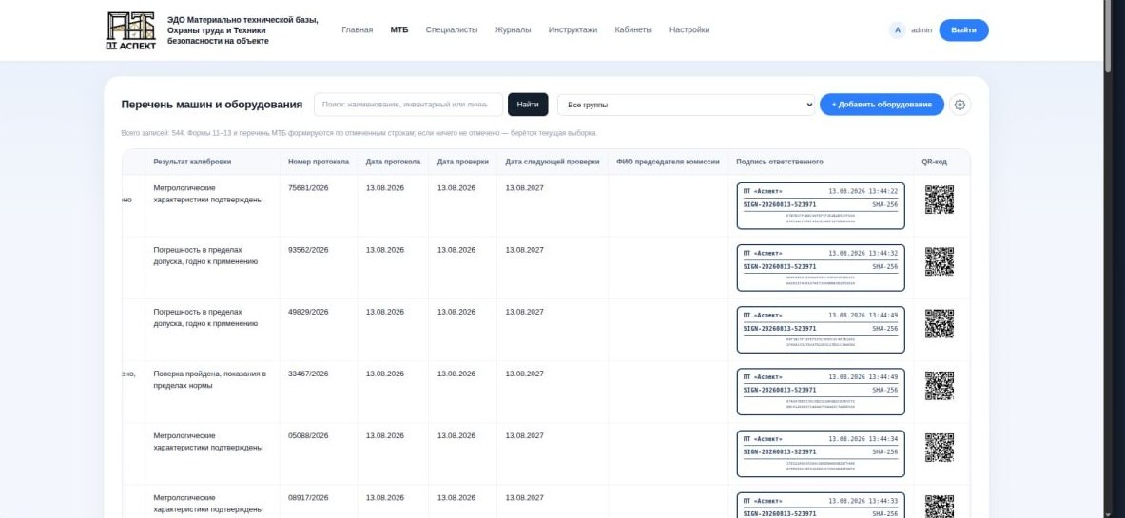Open Кабинеты section
This screenshot has height=518, width=1125.
click(633, 30)
